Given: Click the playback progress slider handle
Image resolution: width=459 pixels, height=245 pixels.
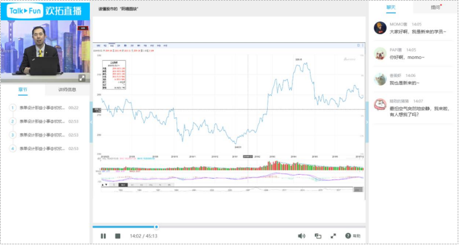Looking at the screenshot, I should pyautogui.click(x=156, y=227).
